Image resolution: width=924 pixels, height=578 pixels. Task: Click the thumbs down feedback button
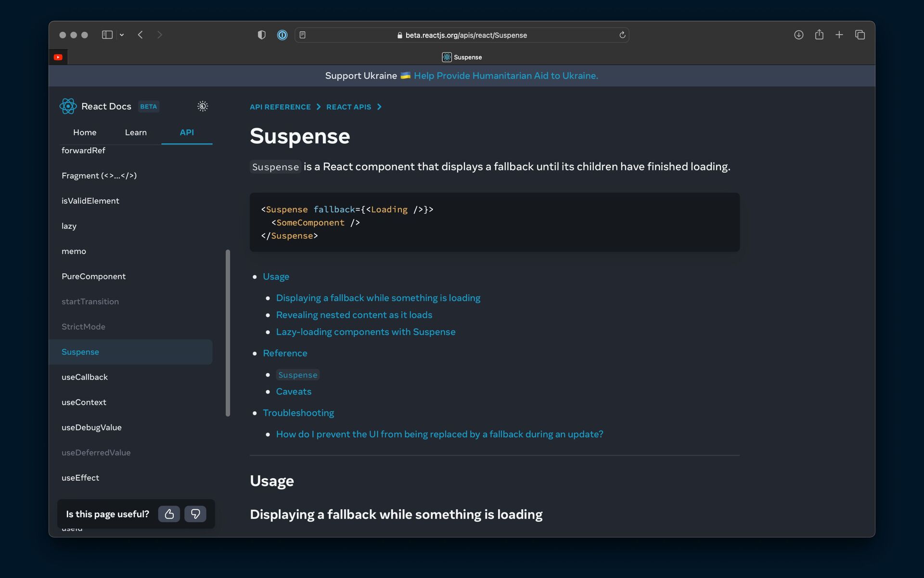coord(195,514)
